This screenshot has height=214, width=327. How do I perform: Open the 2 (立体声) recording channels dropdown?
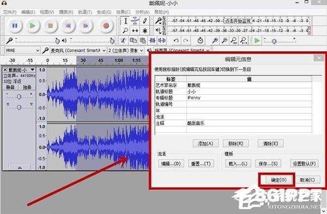[x=126, y=51]
